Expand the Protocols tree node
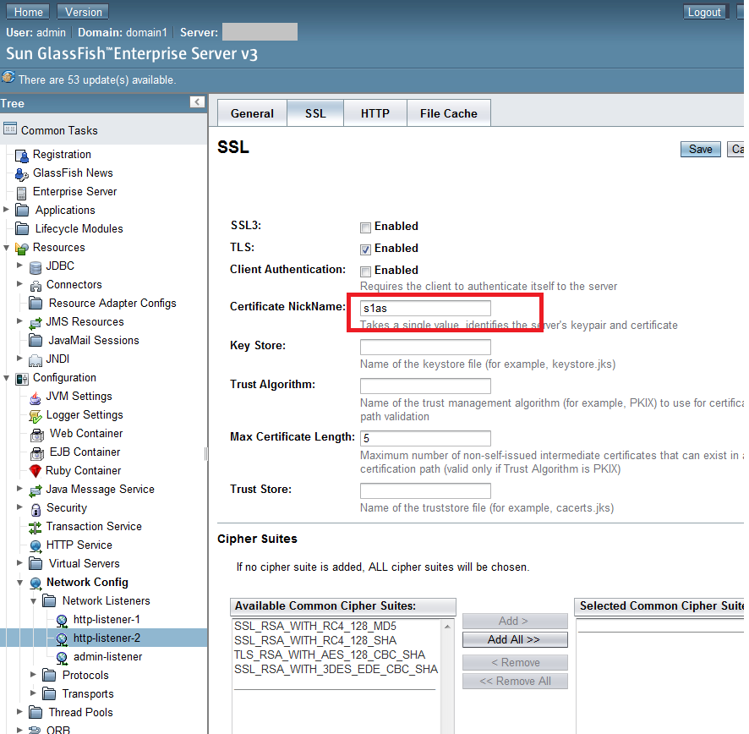The width and height of the screenshot is (749, 734). coord(33,674)
